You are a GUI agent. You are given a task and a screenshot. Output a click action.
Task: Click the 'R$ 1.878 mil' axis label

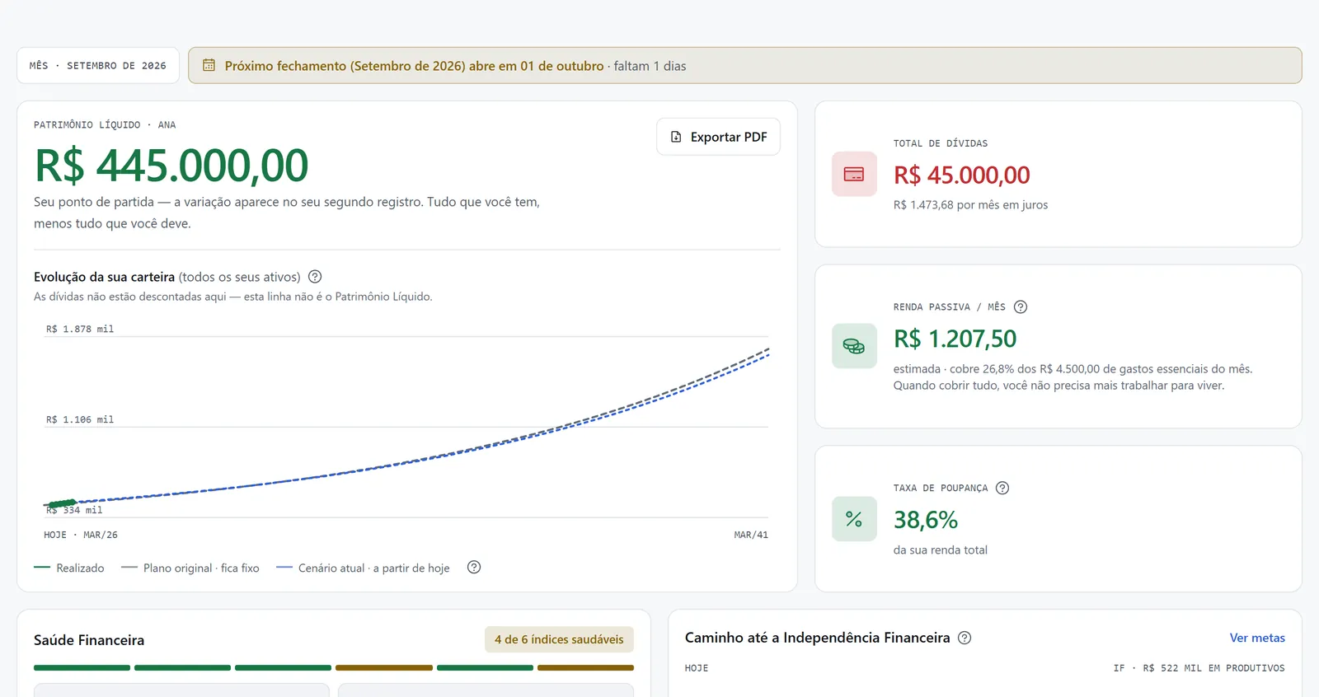click(x=80, y=329)
